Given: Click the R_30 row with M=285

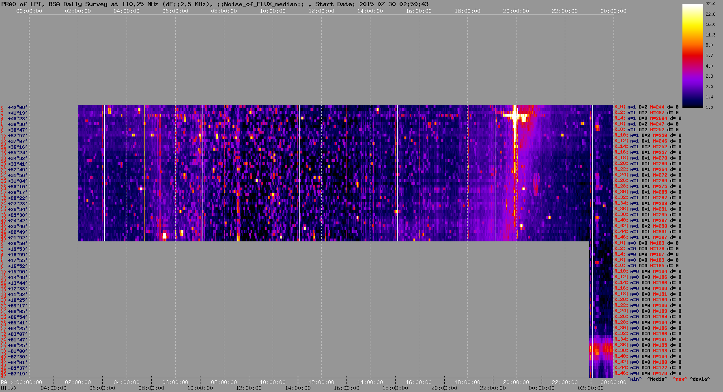Looking at the screenshot, I should click(648, 192).
